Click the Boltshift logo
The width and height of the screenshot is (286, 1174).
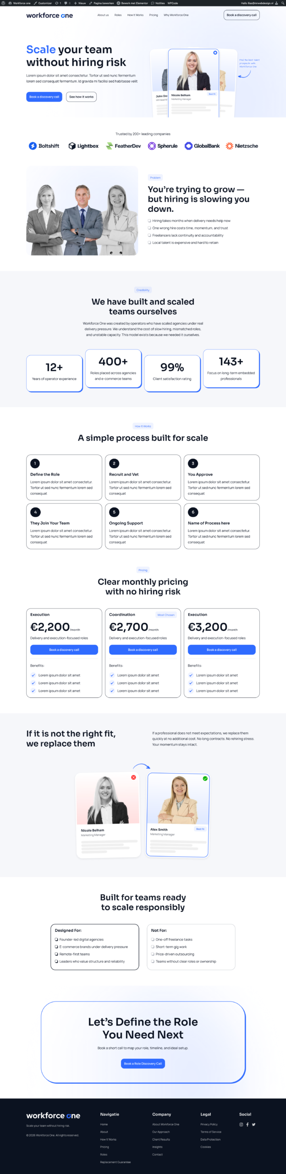[x=44, y=146]
